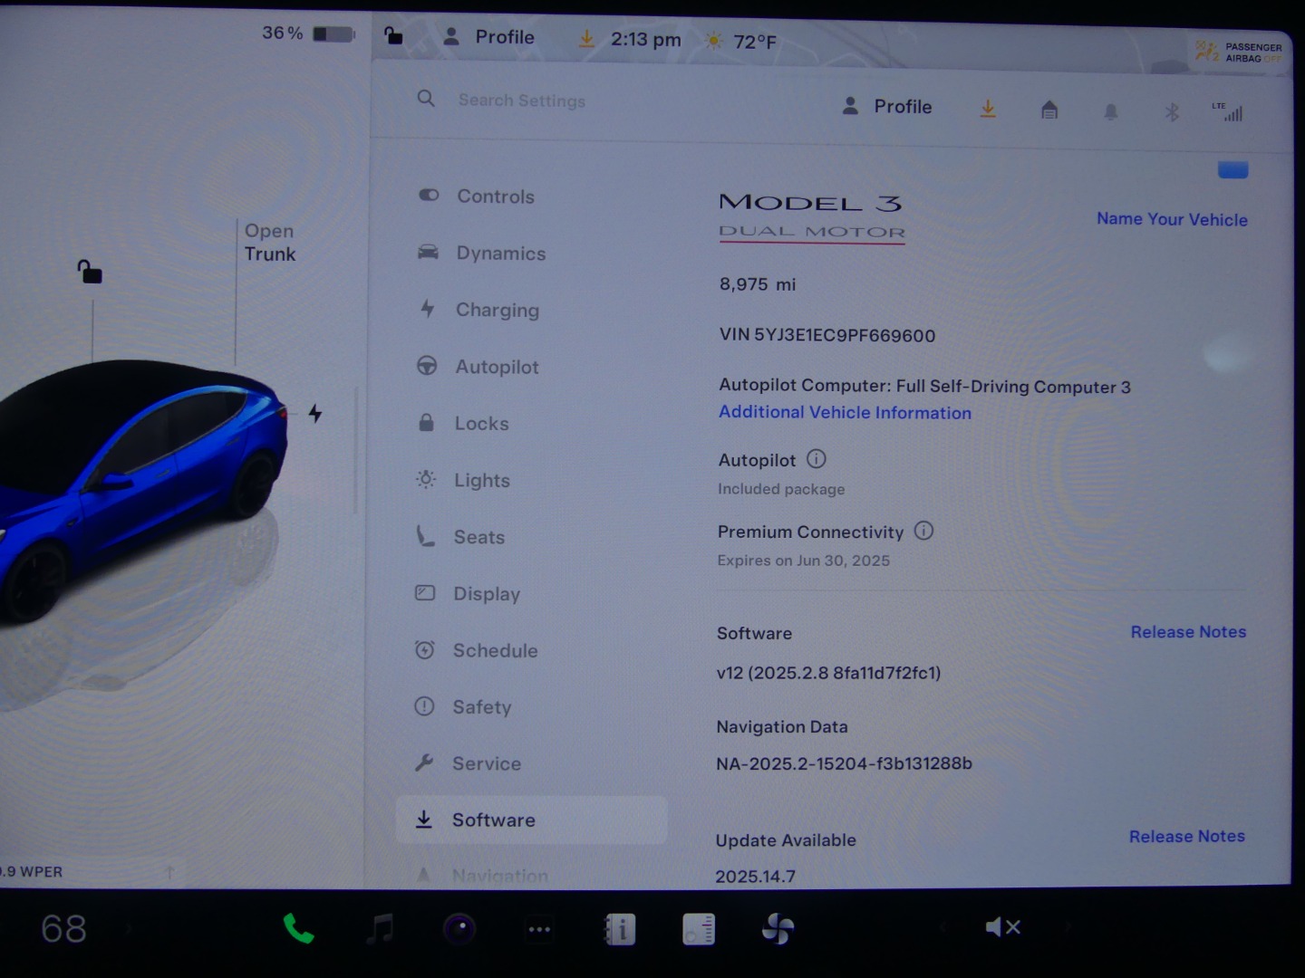
Task: Unmute the volume speaker icon
Action: pos(1002,927)
